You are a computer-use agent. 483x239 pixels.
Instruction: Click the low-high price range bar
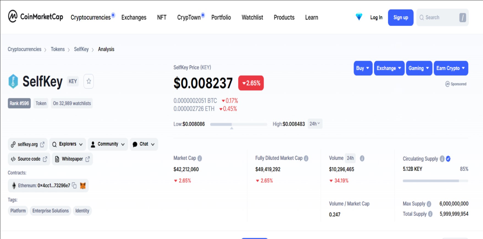click(x=239, y=124)
